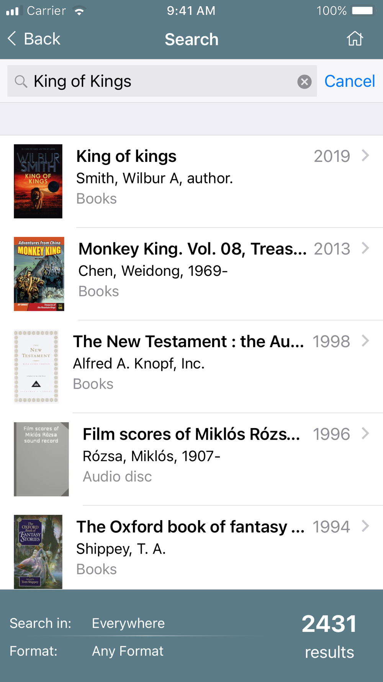Select The Oxford book of fantasy title

click(x=190, y=527)
